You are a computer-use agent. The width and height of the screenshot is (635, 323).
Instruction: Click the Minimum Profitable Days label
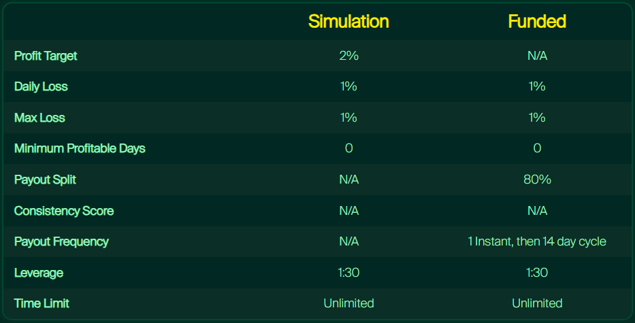click(x=80, y=148)
